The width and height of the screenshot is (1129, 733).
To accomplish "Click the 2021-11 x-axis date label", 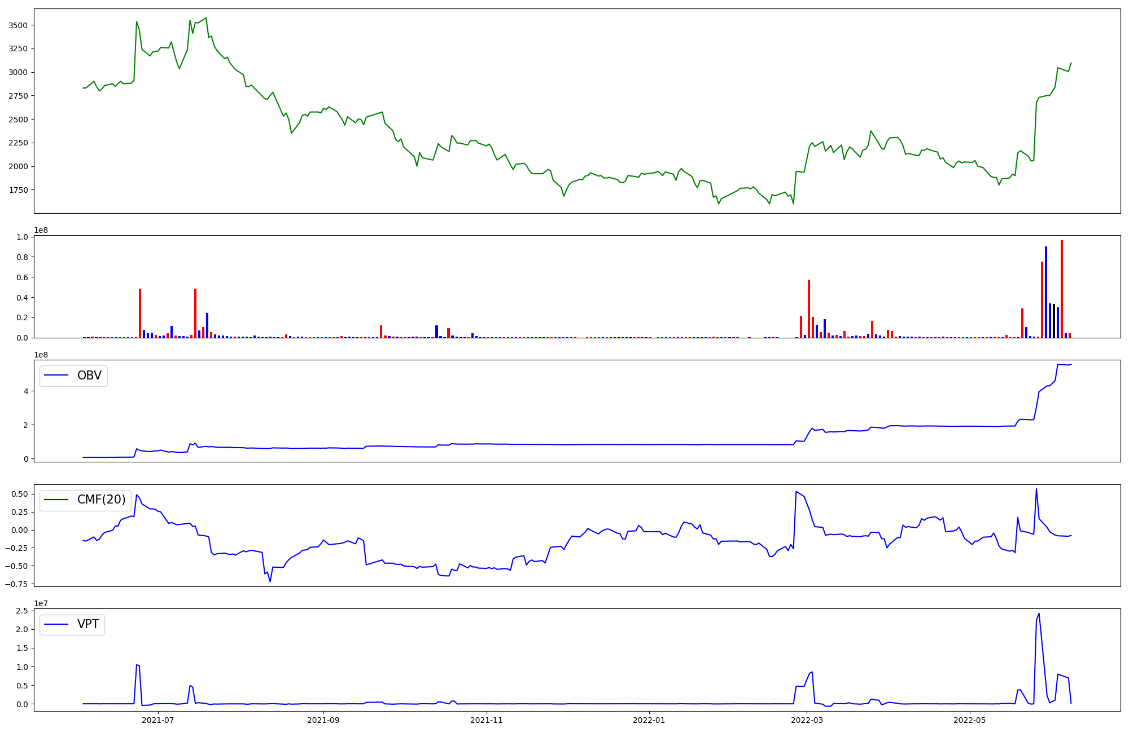I will click(x=486, y=720).
